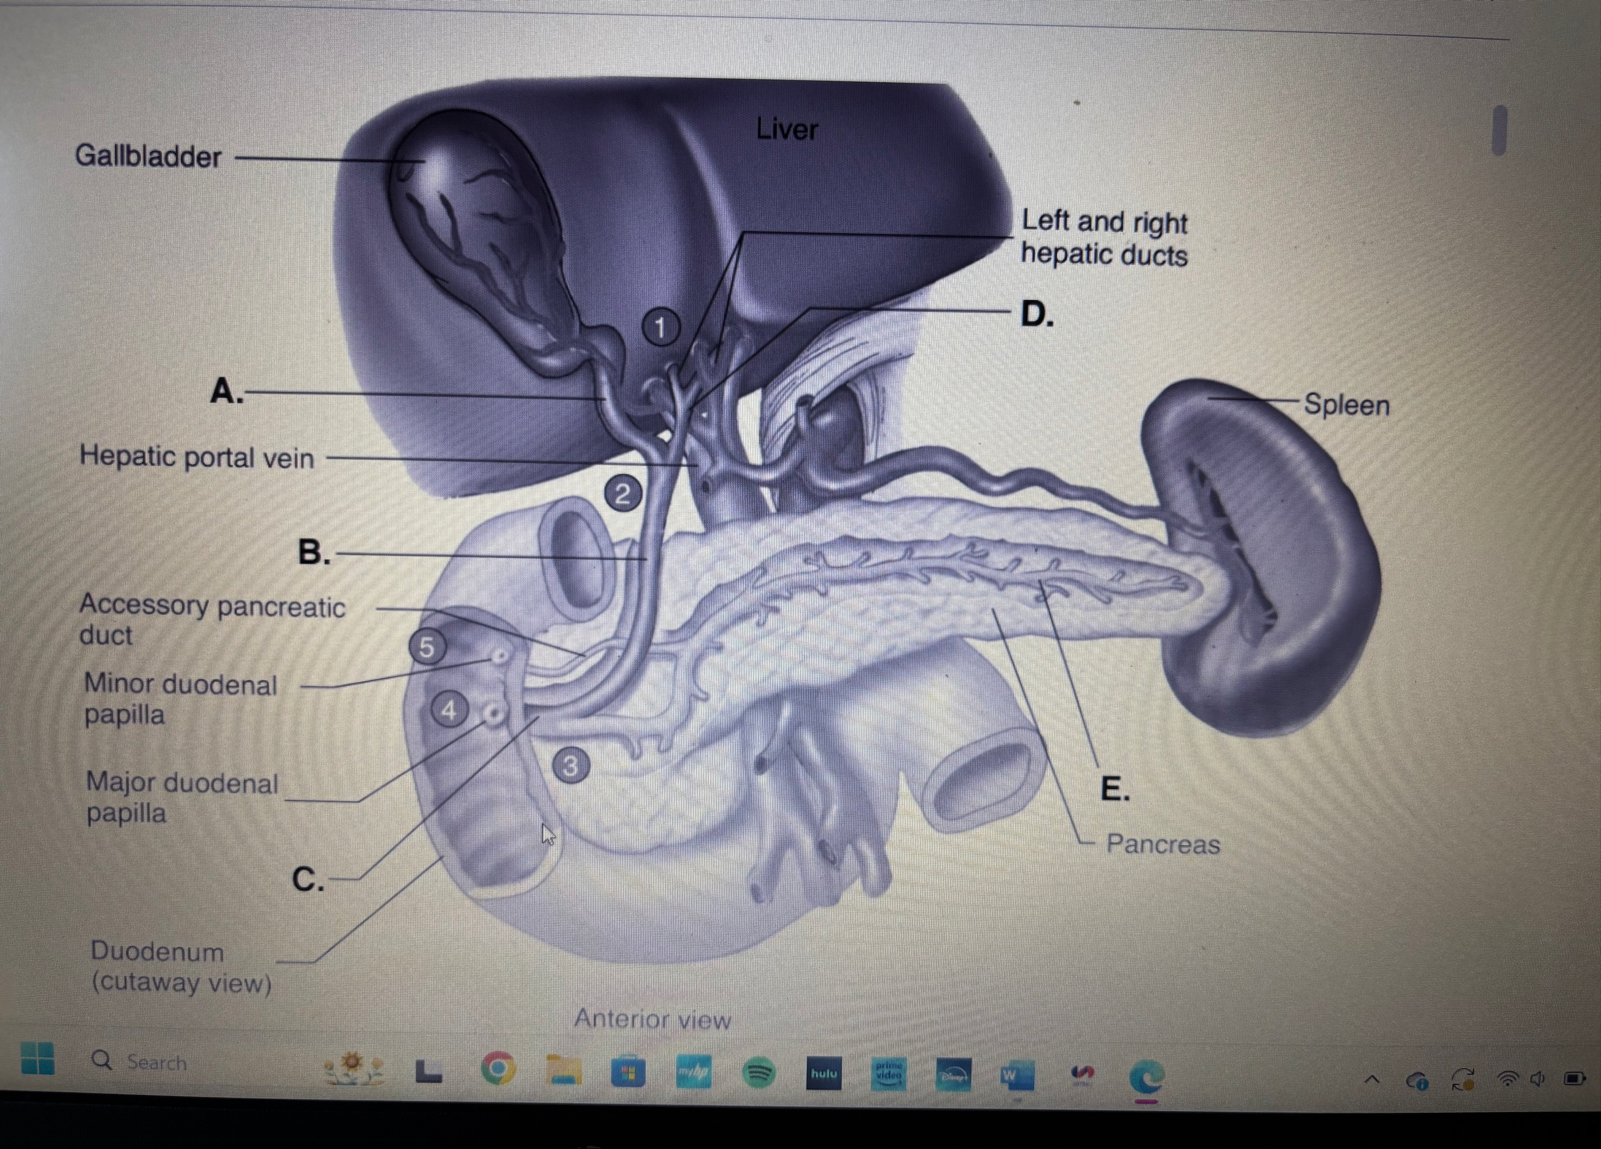Click the circled number 3 marker
The height and width of the screenshot is (1149, 1601).
tap(570, 766)
